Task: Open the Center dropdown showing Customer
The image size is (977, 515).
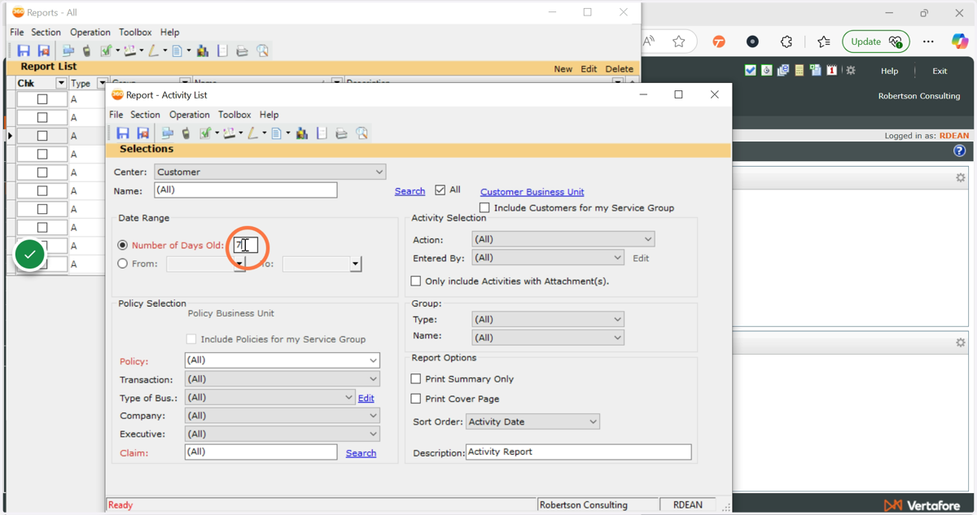Action: point(269,172)
